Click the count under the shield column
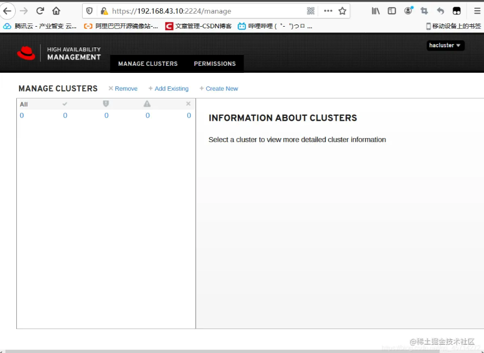 point(107,115)
